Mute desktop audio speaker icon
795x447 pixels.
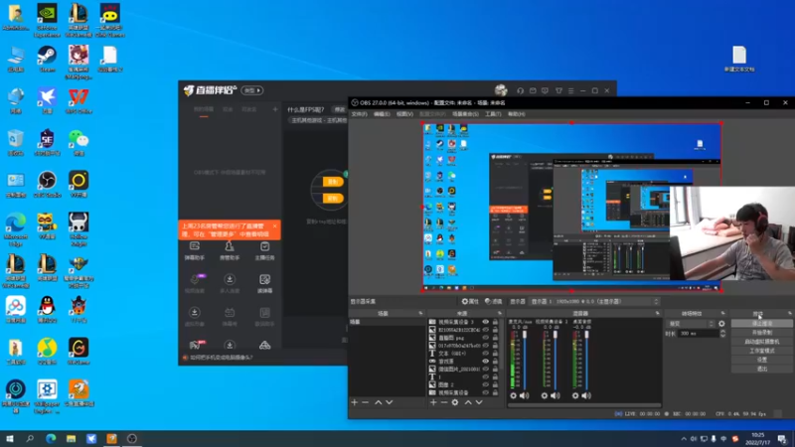pyautogui.click(x=586, y=395)
